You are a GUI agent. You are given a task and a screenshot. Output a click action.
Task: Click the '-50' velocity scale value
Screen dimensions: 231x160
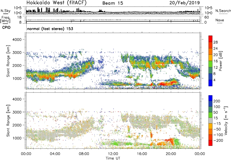click(x=217, y=129)
